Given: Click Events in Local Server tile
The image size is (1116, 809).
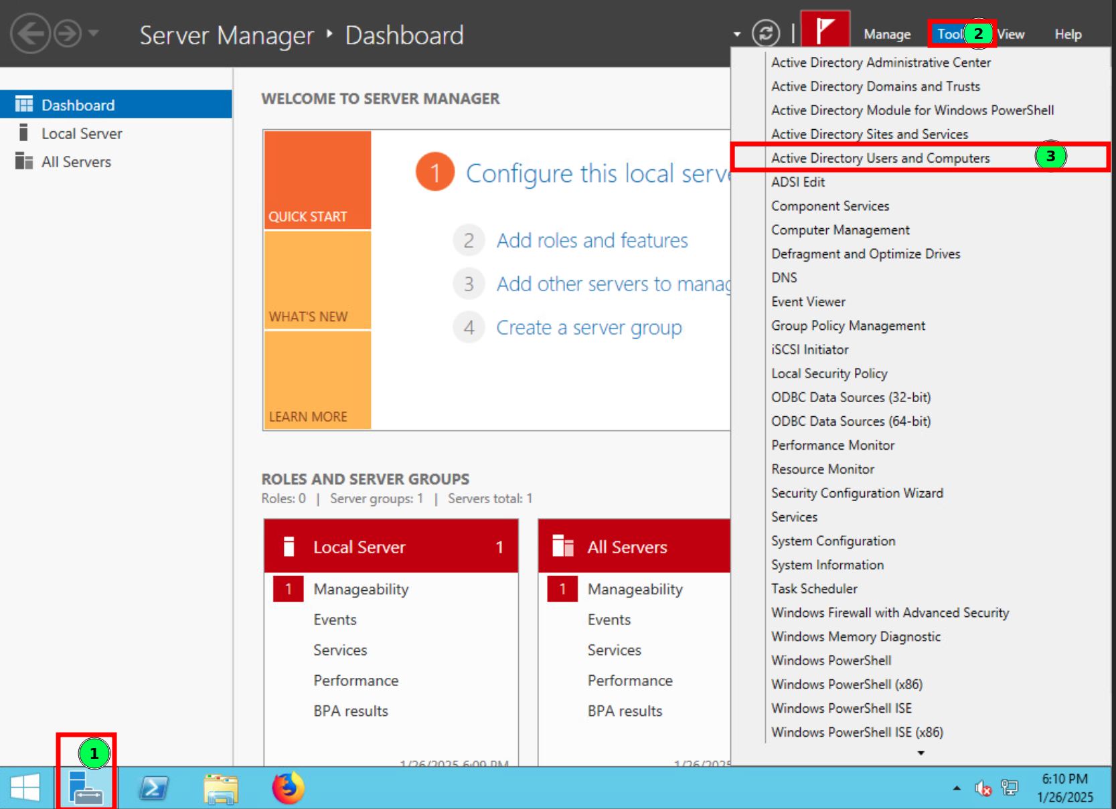Looking at the screenshot, I should click(x=335, y=620).
